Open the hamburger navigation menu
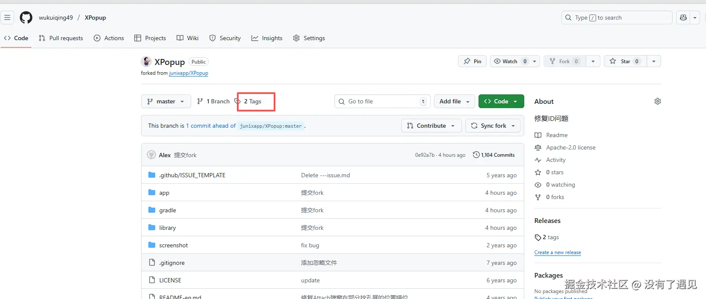 coord(7,18)
